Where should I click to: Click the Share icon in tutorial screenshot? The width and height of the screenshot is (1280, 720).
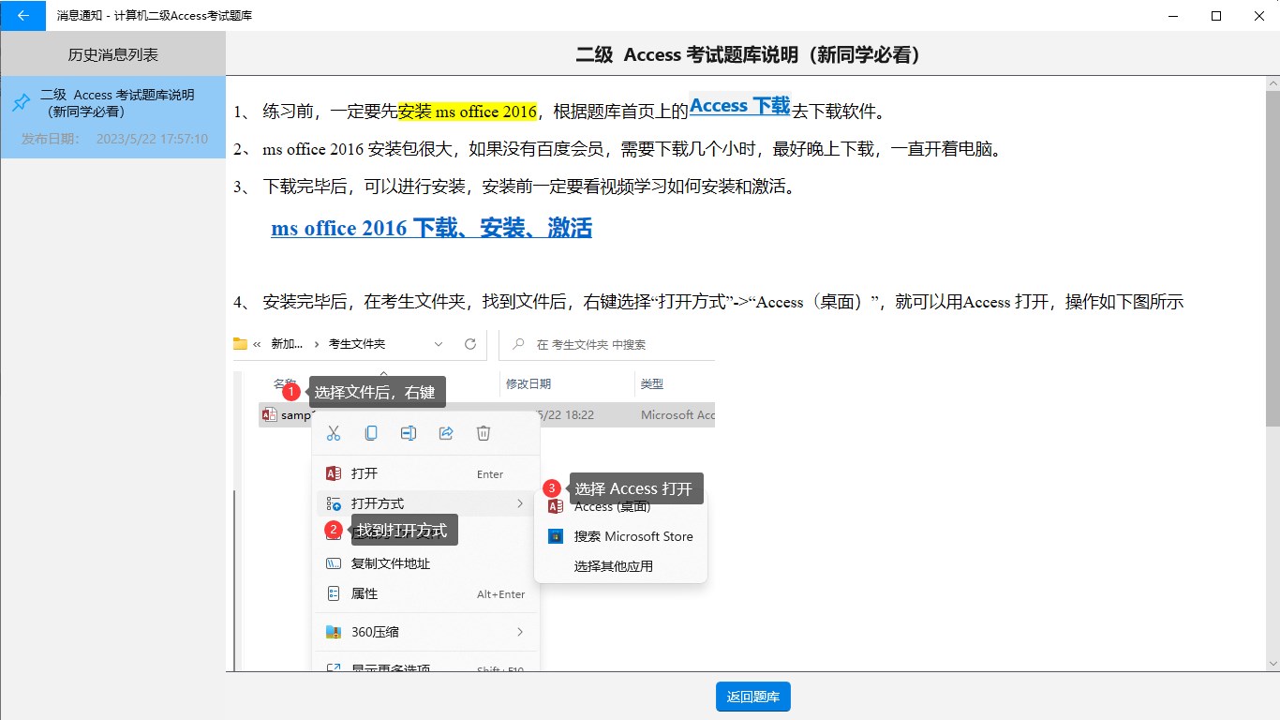pyautogui.click(x=446, y=432)
